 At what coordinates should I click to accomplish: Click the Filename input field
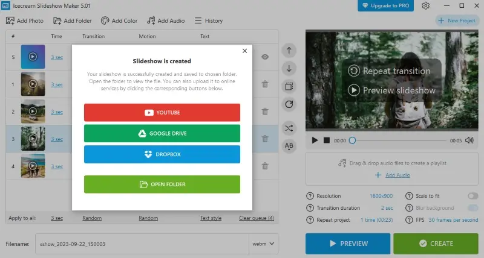coord(142,244)
